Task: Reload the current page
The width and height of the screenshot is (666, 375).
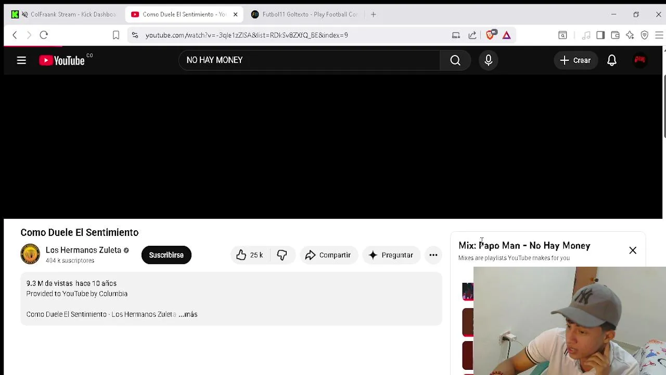Action: (44, 35)
